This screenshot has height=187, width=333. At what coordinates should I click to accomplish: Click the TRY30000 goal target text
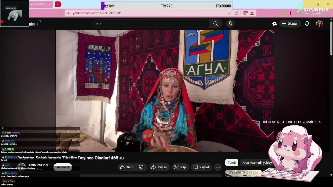tap(223, 6)
